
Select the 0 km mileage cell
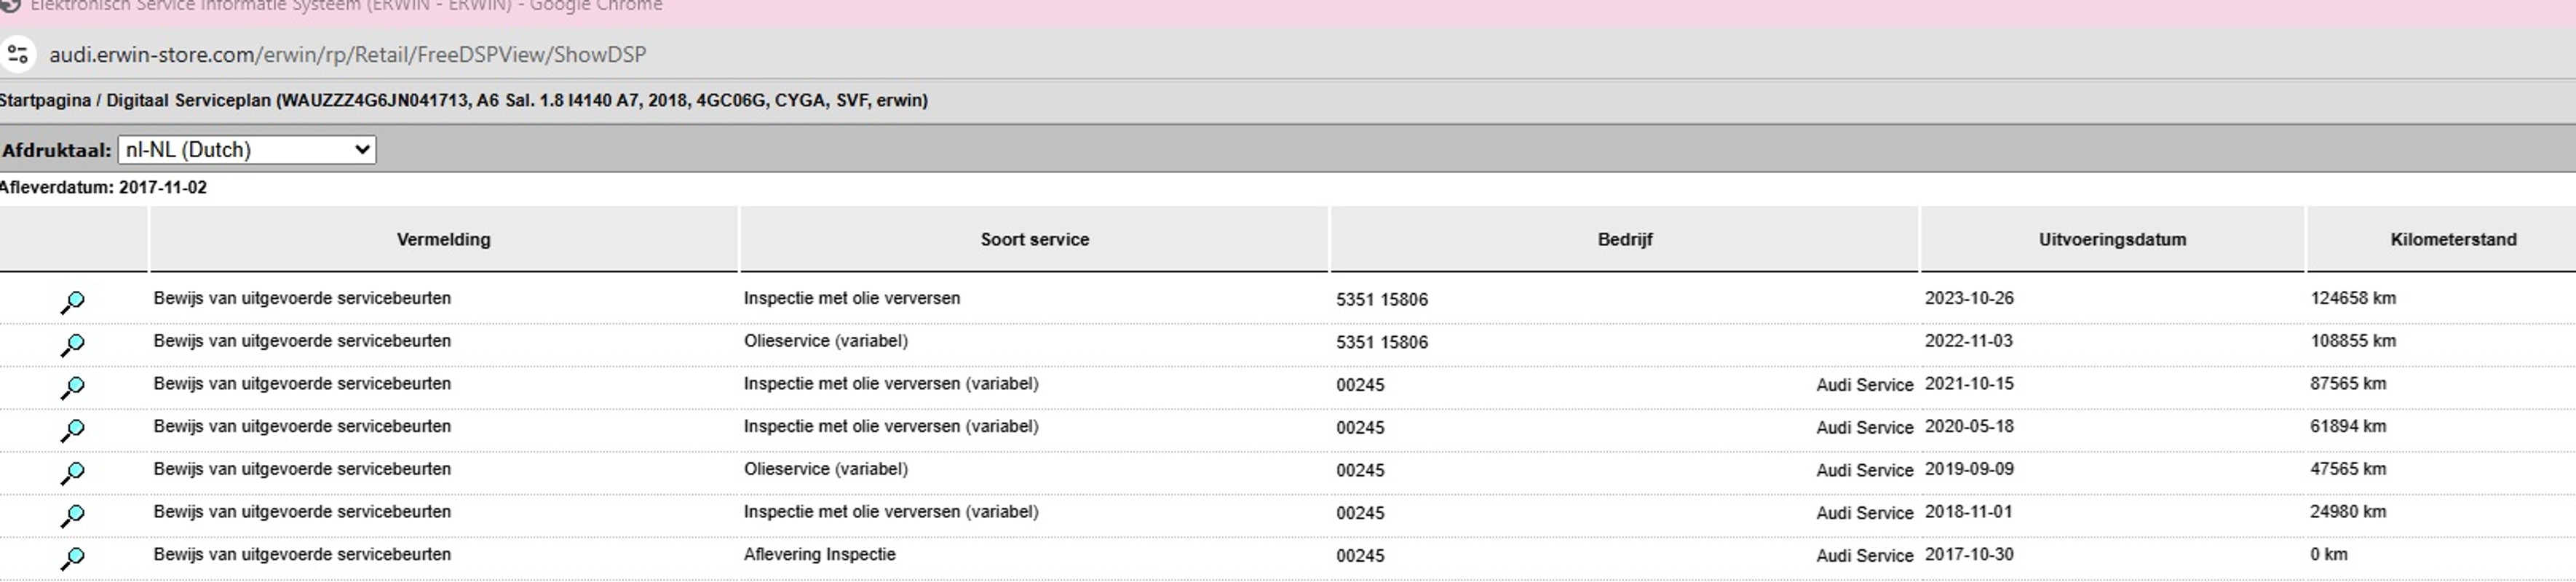(x=2329, y=555)
